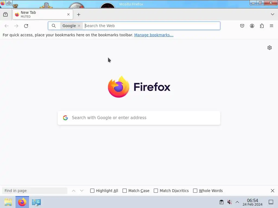
Task: Enable Highlight All checkbox
Action: coord(92,191)
